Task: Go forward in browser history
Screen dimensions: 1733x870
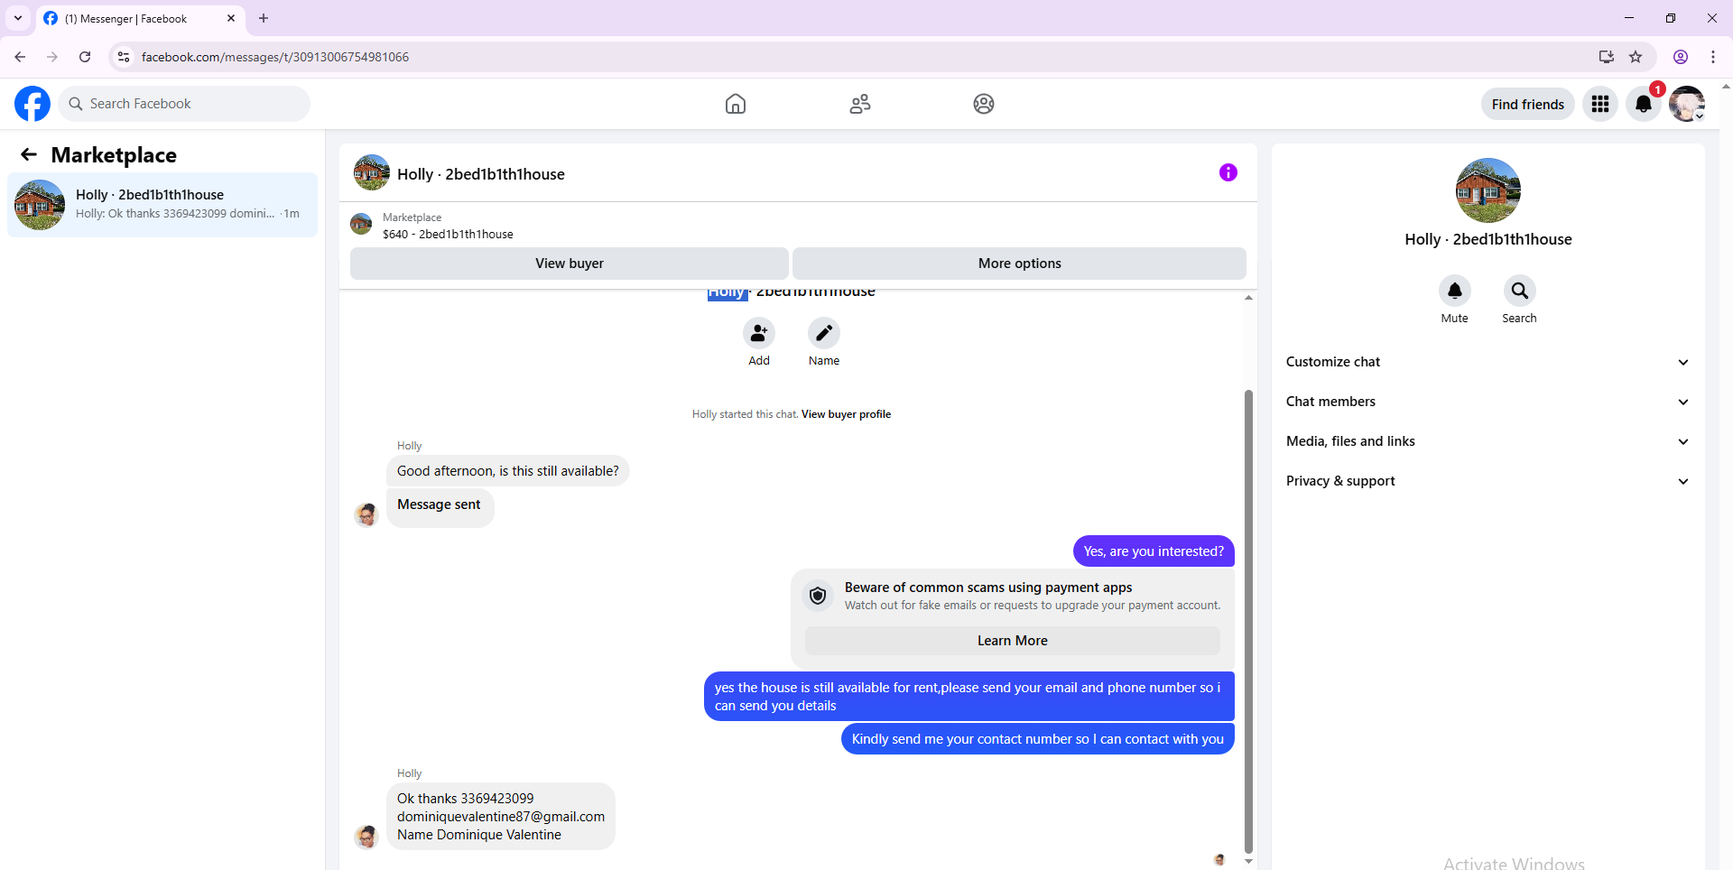Action: [52, 57]
